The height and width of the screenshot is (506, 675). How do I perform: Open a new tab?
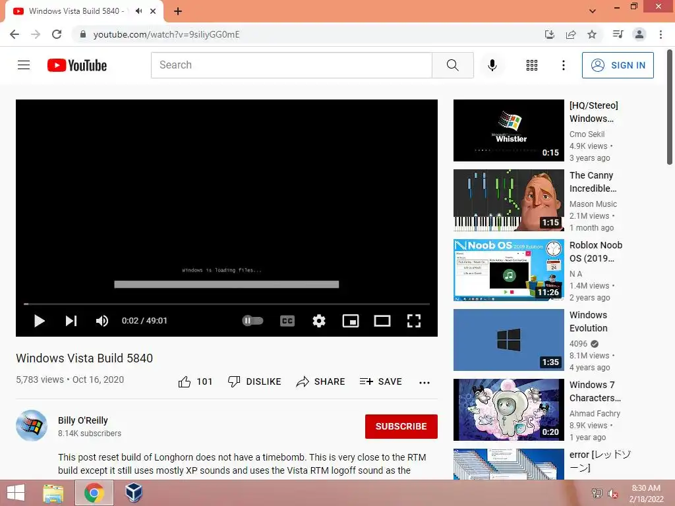tap(178, 11)
